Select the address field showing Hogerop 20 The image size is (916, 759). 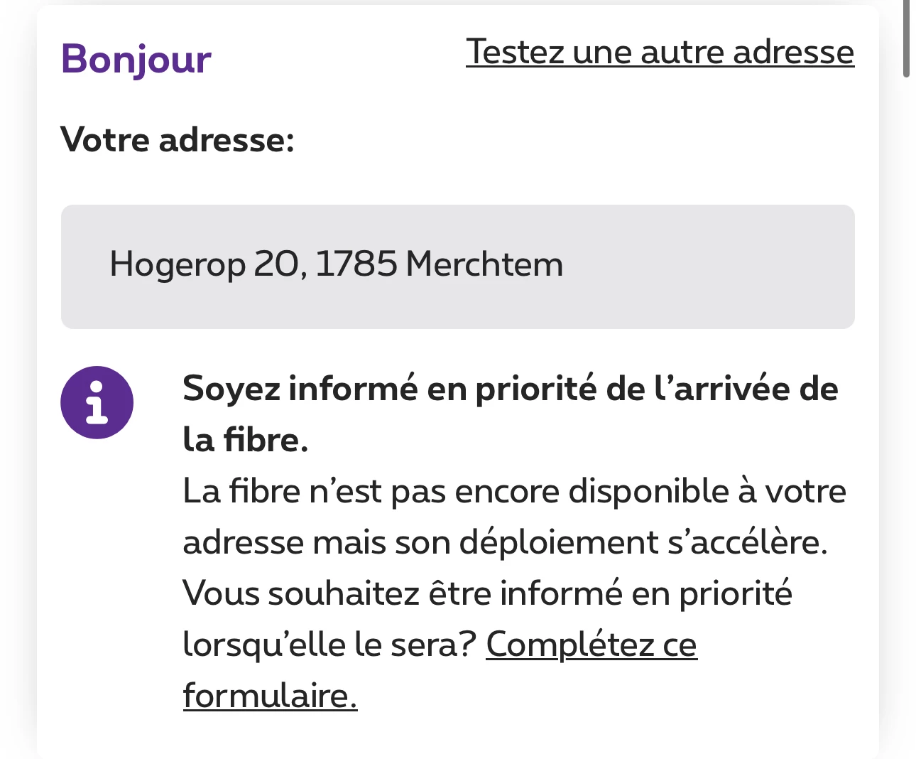click(x=457, y=267)
